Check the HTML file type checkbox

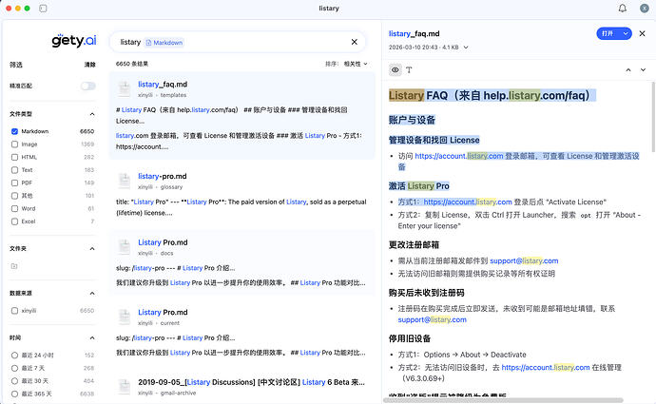click(x=14, y=157)
